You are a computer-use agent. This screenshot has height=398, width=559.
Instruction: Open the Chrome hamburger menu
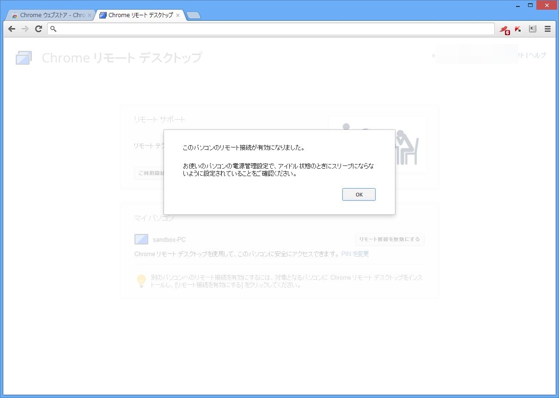point(548,29)
